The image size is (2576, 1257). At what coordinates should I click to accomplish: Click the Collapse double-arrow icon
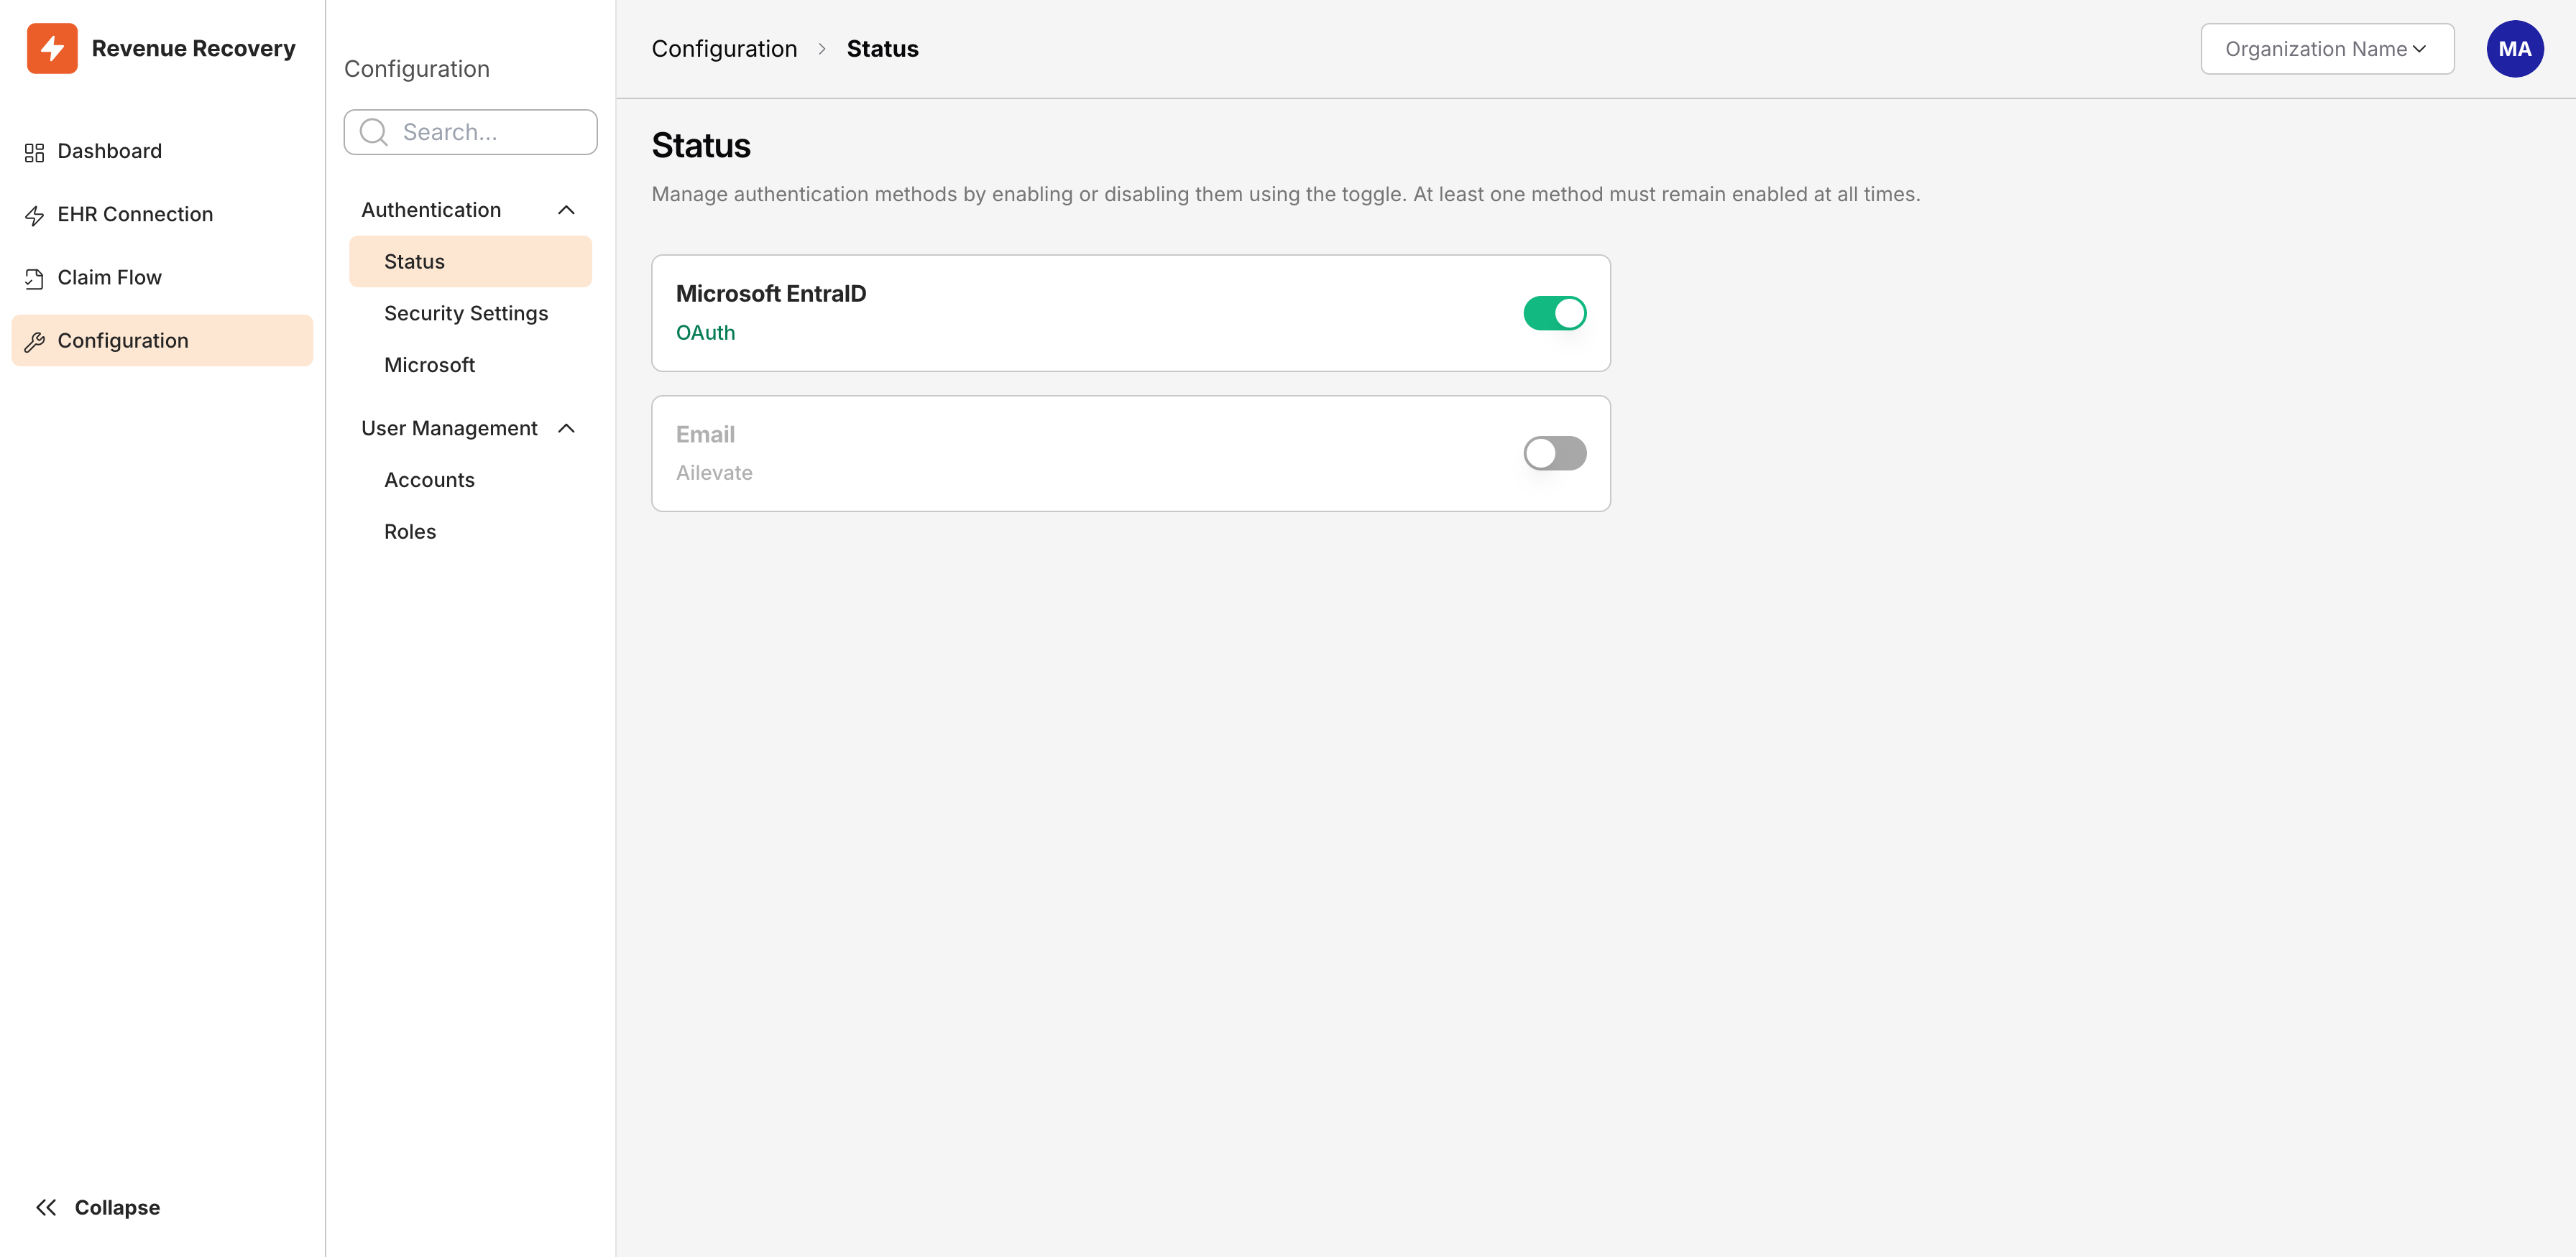46,1207
